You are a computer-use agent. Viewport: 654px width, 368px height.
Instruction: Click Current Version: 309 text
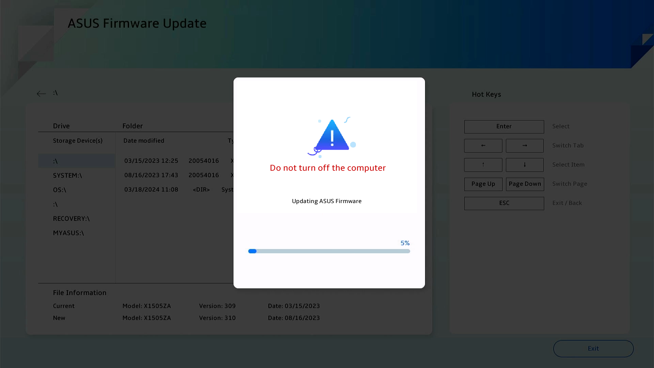pos(217,306)
